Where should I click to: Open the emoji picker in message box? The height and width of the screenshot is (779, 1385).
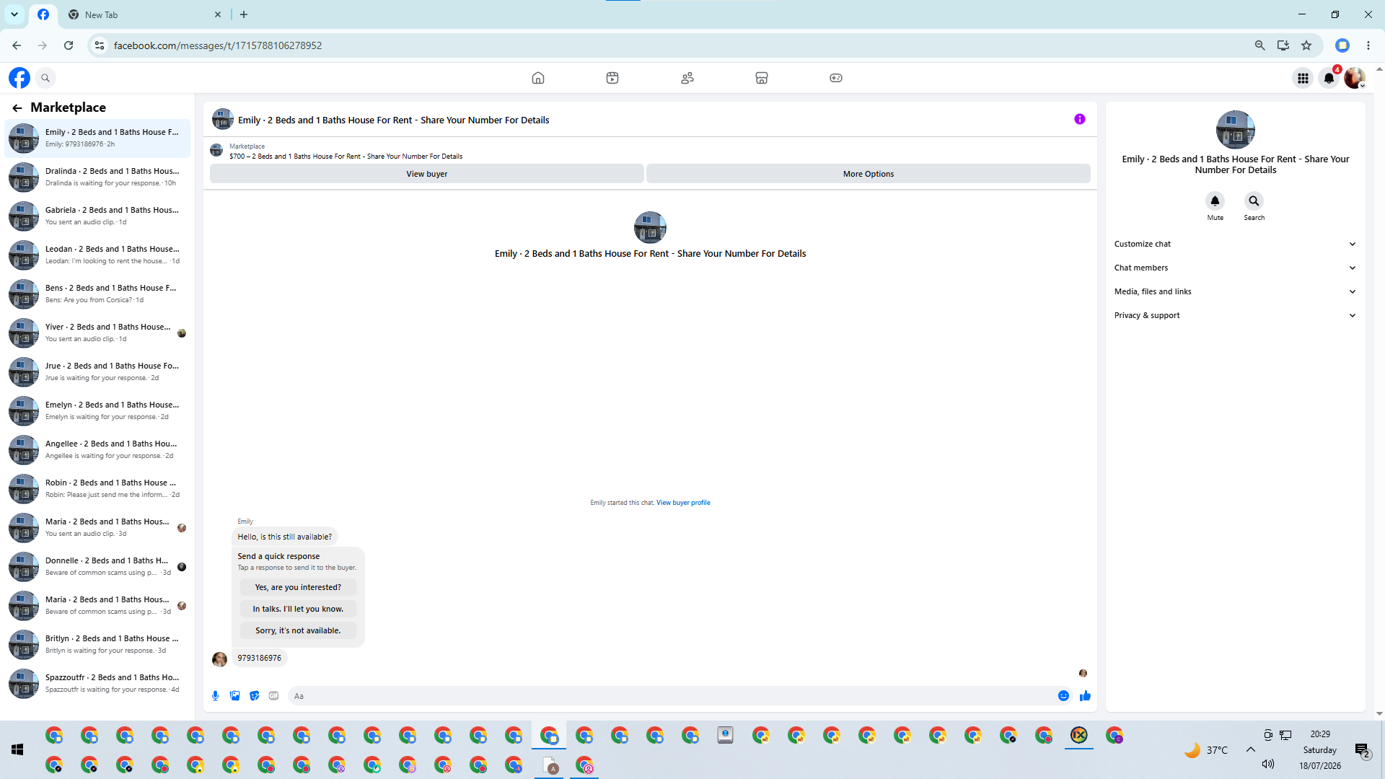coord(1063,696)
